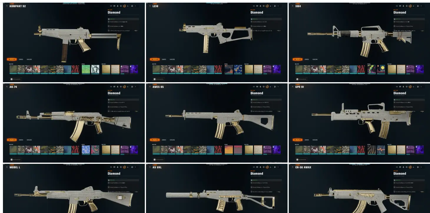Open the settings gear in the LC10 panel
Image resolution: width=430 pixels, height=213 pixels.
(263, 6)
